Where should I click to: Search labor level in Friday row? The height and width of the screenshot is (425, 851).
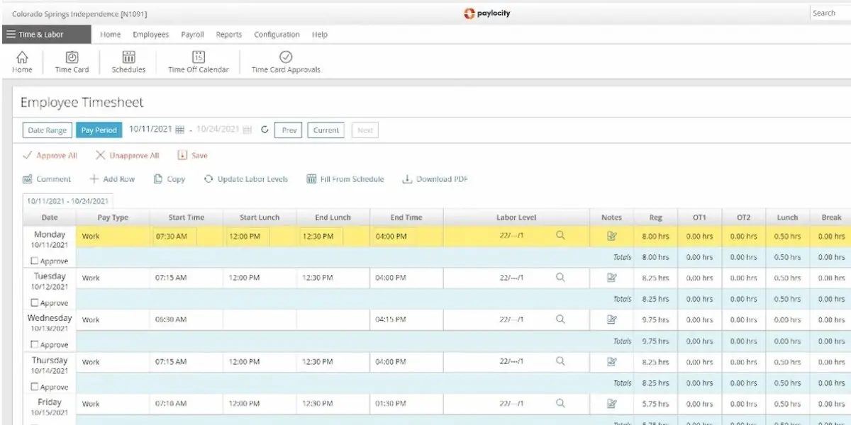(560, 403)
